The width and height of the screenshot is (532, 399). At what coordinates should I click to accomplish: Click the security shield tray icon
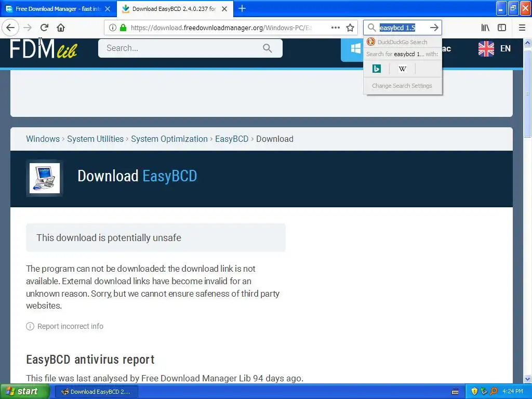point(474,392)
